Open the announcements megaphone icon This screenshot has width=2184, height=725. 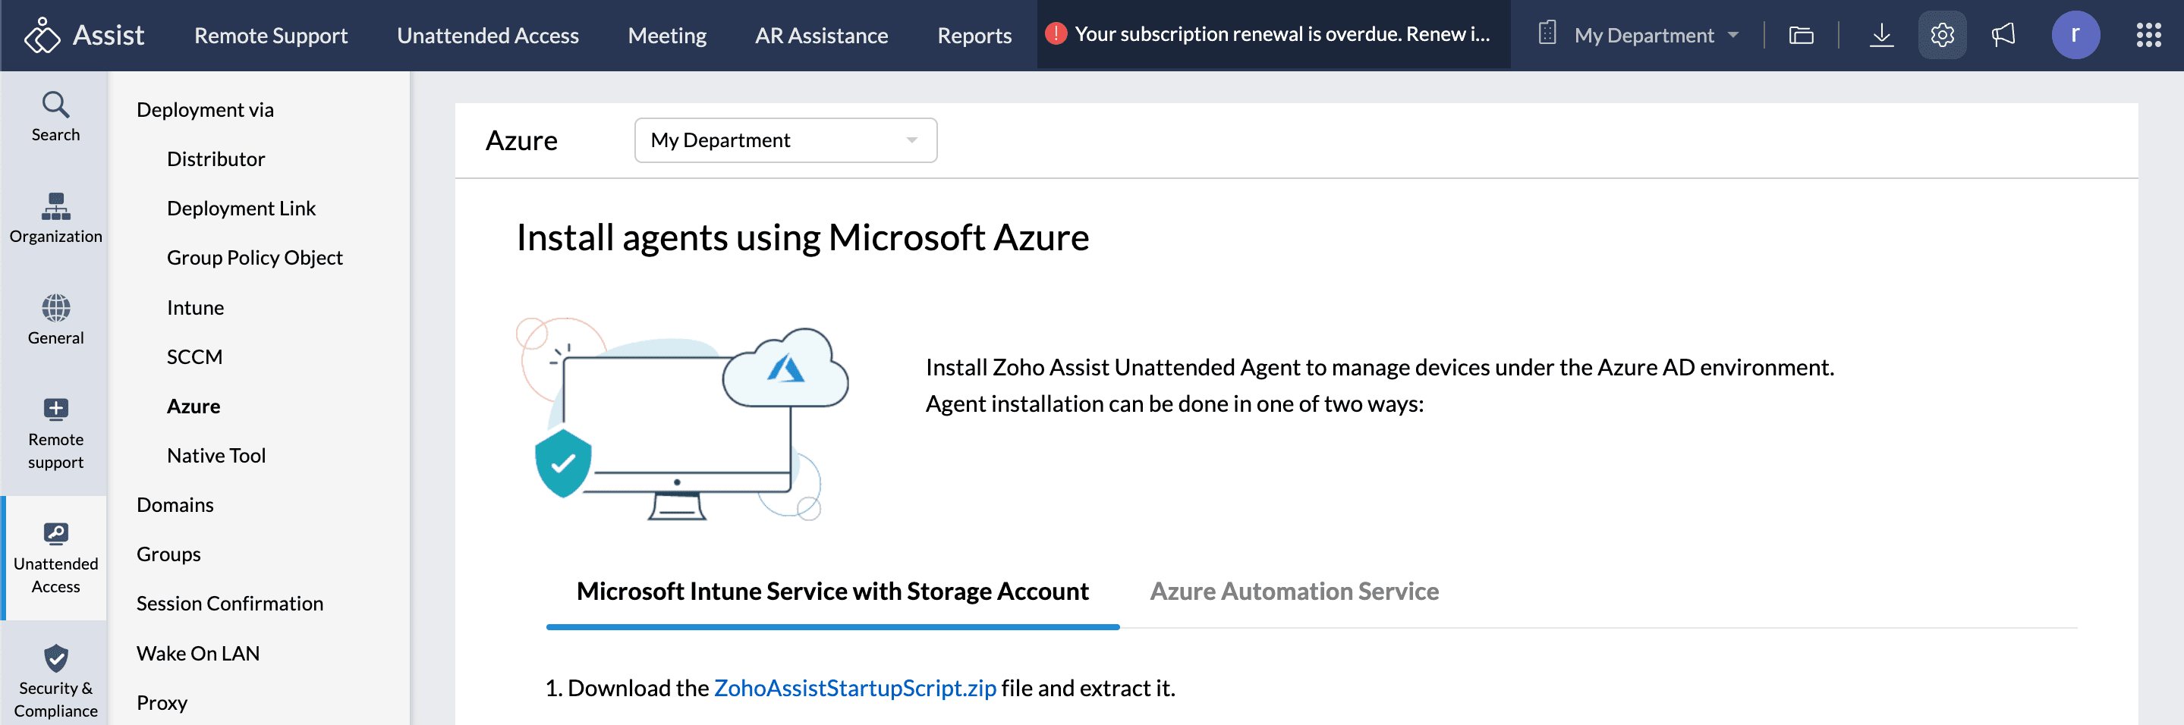[x=2003, y=35]
